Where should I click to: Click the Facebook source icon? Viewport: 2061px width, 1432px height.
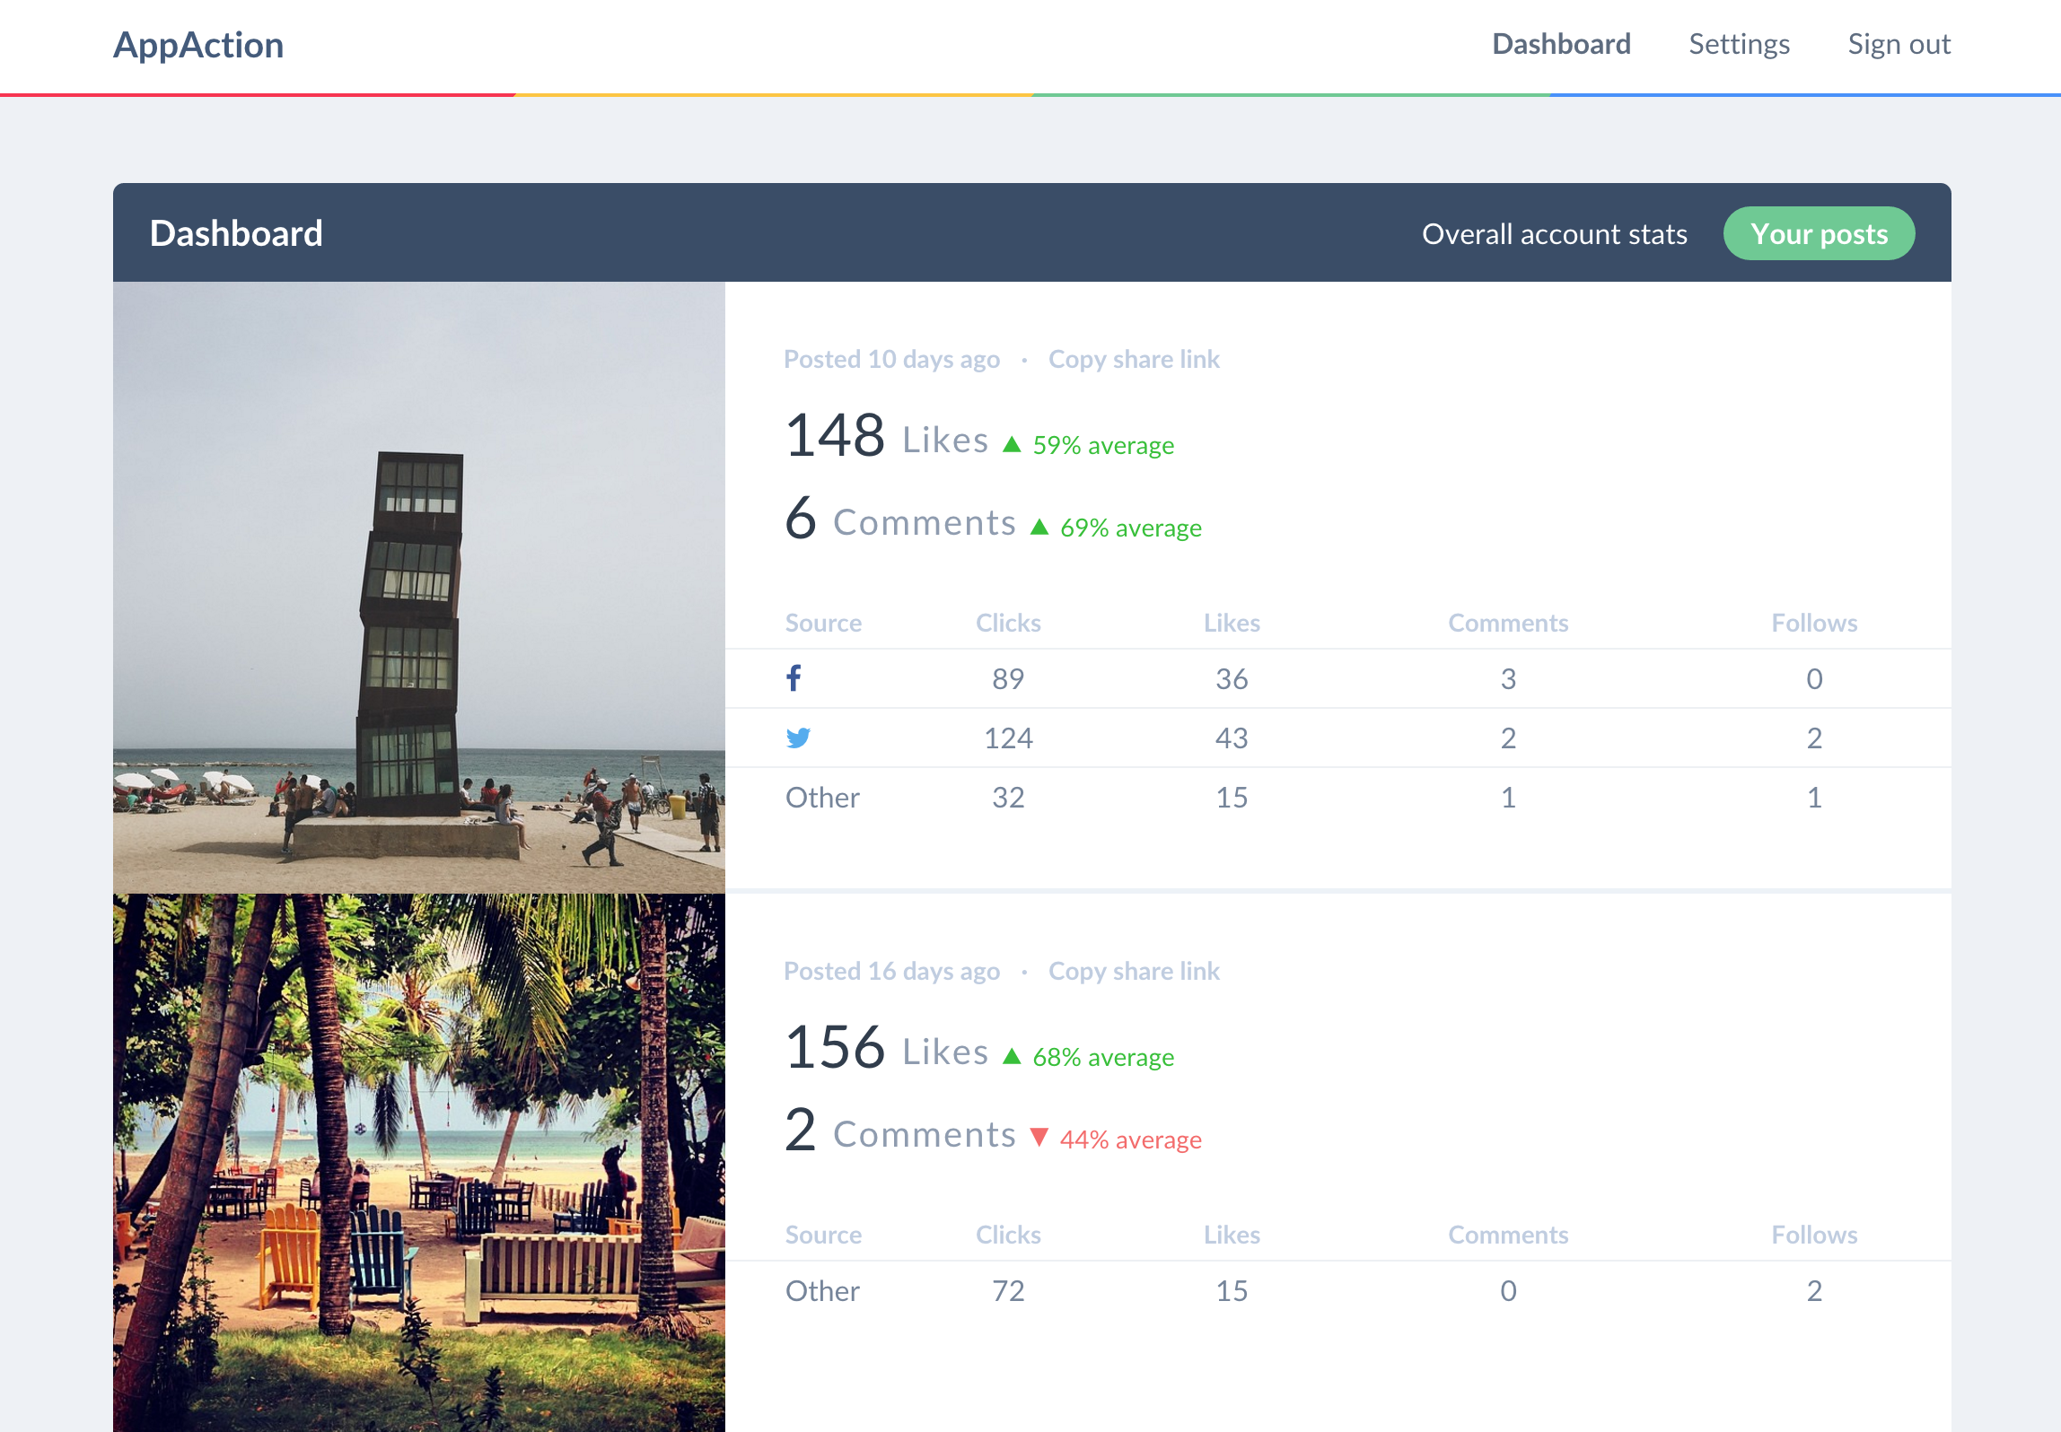pos(794,678)
